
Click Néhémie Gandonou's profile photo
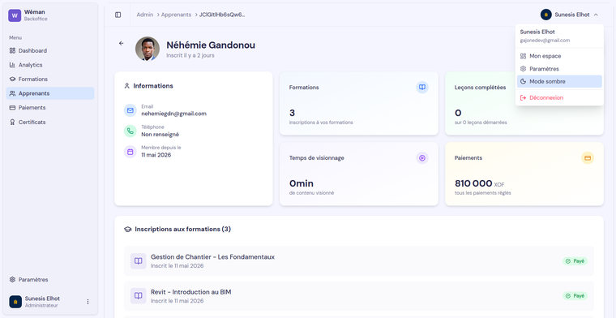tap(148, 49)
